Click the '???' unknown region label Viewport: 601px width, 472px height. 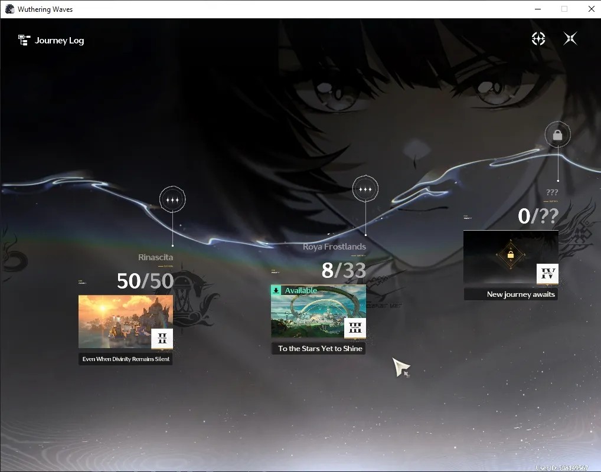(x=552, y=192)
